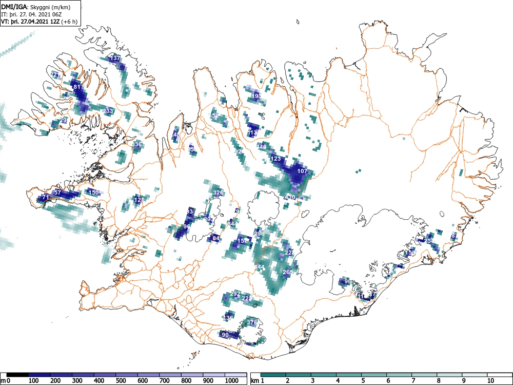Click the '57' visibility value on the Snæfellsnes peninsula
Viewport: 513px width, 385px height.
click(x=57, y=192)
